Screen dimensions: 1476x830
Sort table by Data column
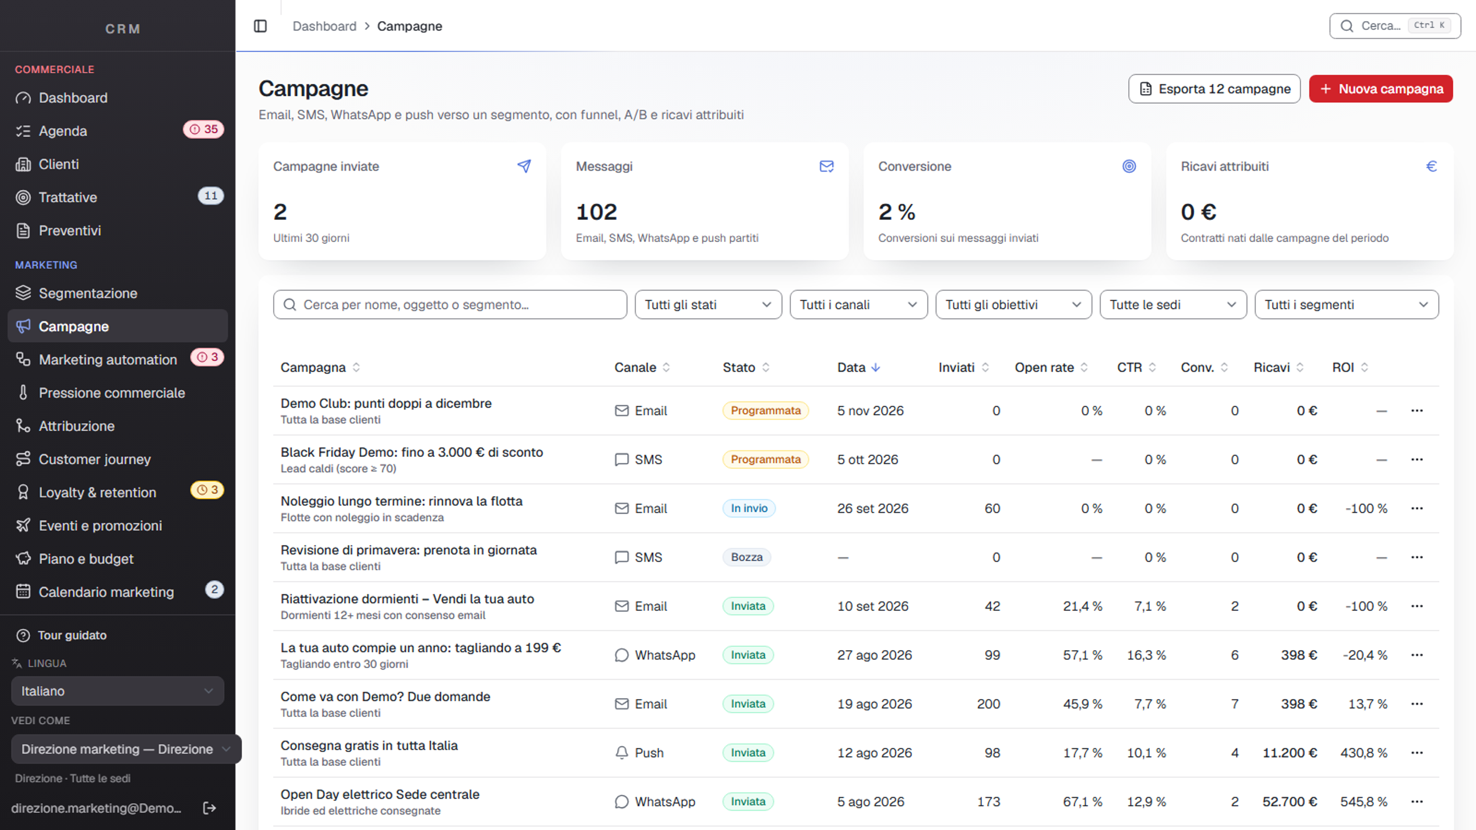point(858,368)
